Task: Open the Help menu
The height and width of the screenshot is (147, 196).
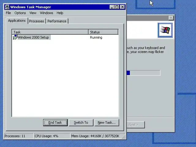Action: 60,13
